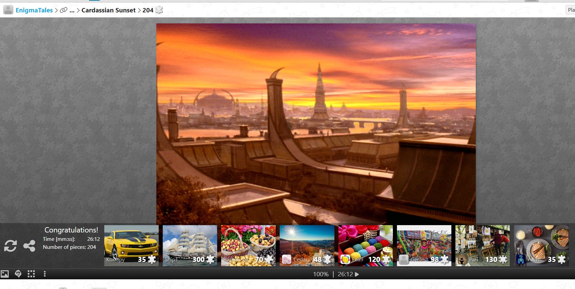Click the Pari author dark avatar
Image resolution: width=575 pixels, height=289 pixels.
[462, 259]
